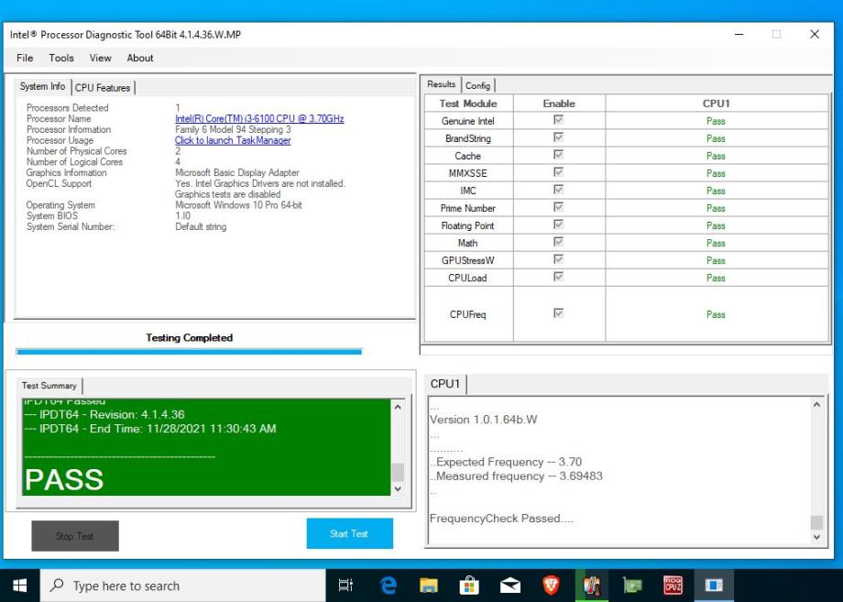Image resolution: width=843 pixels, height=602 pixels.
Task: Open the thermometer monitoring app on the taskbar
Action: pos(591,585)
